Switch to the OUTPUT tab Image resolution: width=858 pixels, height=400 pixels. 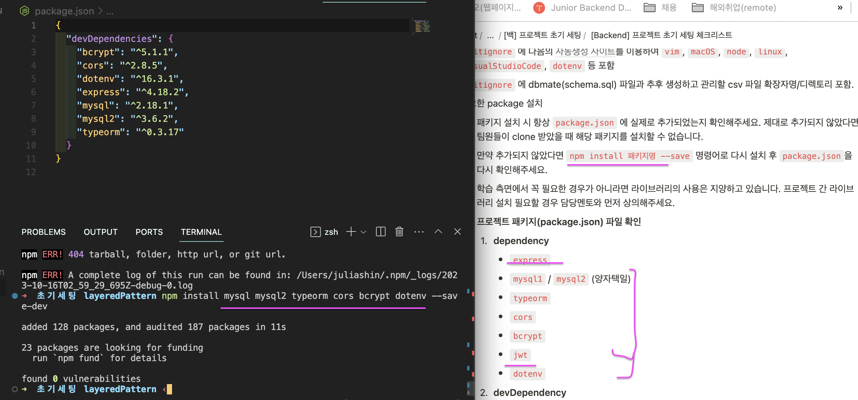click(100, 232)
